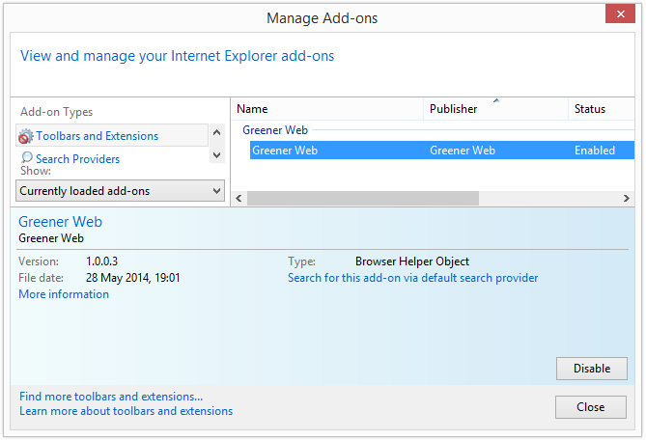
Task: Open Find more toolbars and extensions link
Action: pos(111,397)
